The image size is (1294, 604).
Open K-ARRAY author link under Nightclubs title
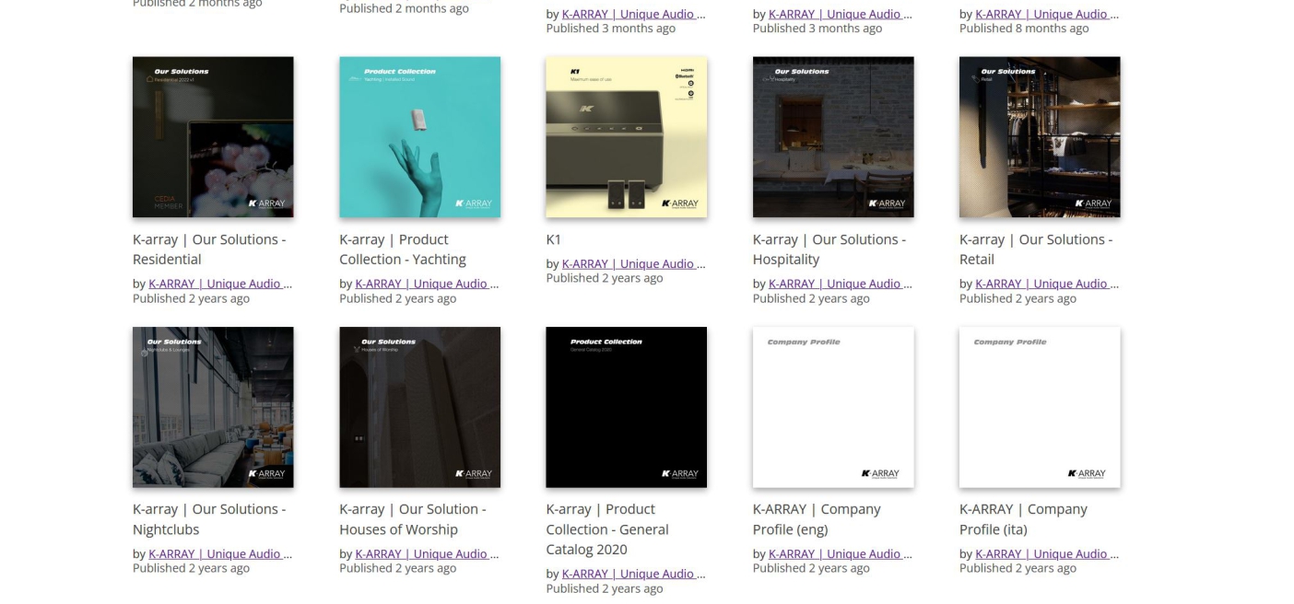click(220, 554)
